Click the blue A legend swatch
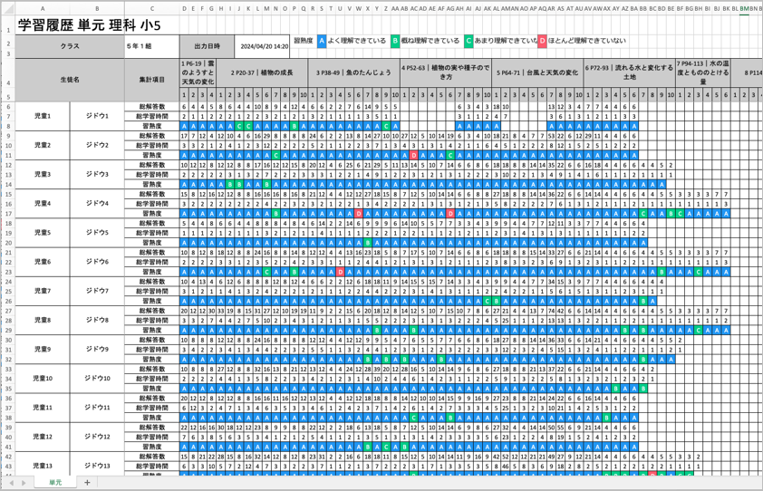 322,42
